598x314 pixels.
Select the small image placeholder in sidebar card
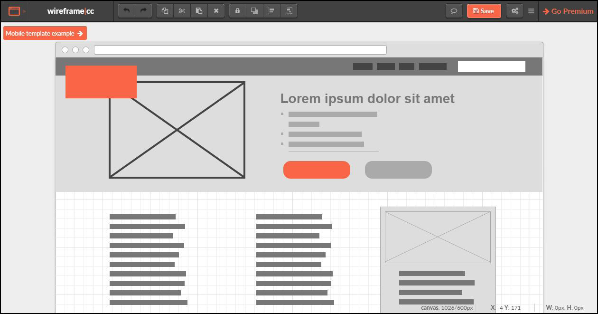438,237
